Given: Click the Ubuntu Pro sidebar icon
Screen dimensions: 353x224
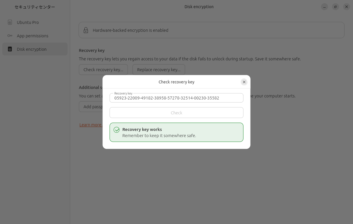Looking at the screenshot, I should coord(10,22).
